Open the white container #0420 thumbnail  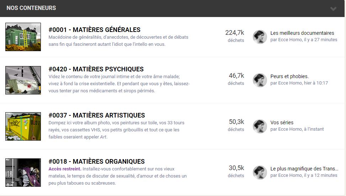click(x=23, y=80)
